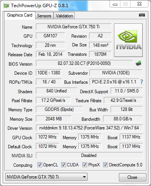Click the Die Size field 148 mm²
Viewport: 151px width, 186px height.
click(x=100, y=45)
